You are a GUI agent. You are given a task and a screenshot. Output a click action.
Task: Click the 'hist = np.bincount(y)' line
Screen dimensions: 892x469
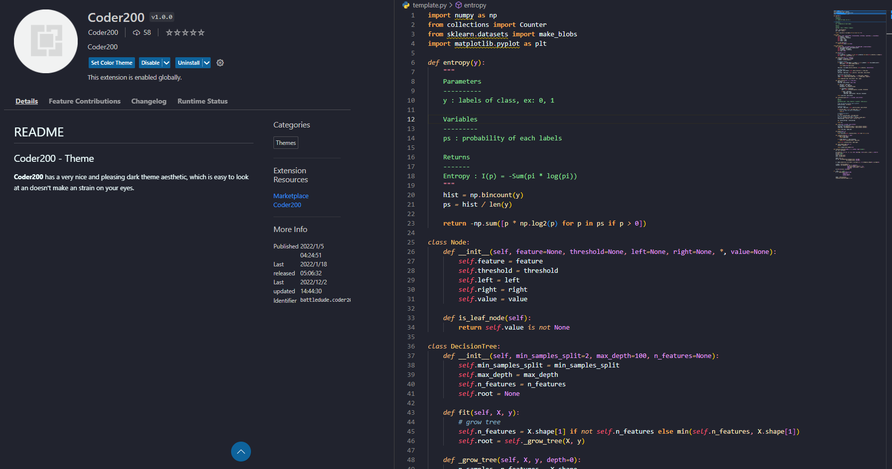(x=483, y=195)
